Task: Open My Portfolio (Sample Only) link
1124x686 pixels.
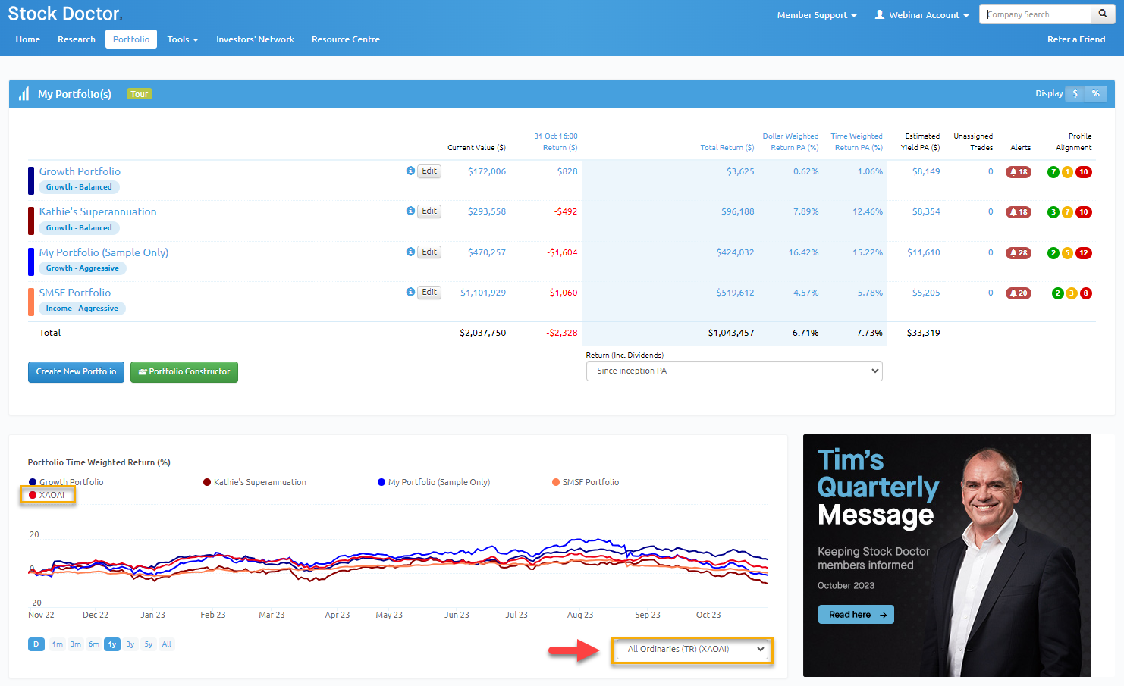Action: coord(104,252)
